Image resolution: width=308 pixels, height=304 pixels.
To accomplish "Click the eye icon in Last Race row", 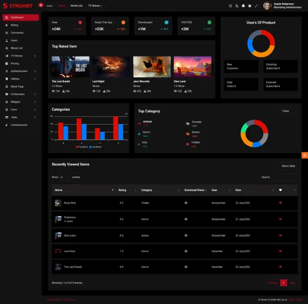I will point(186,251).
